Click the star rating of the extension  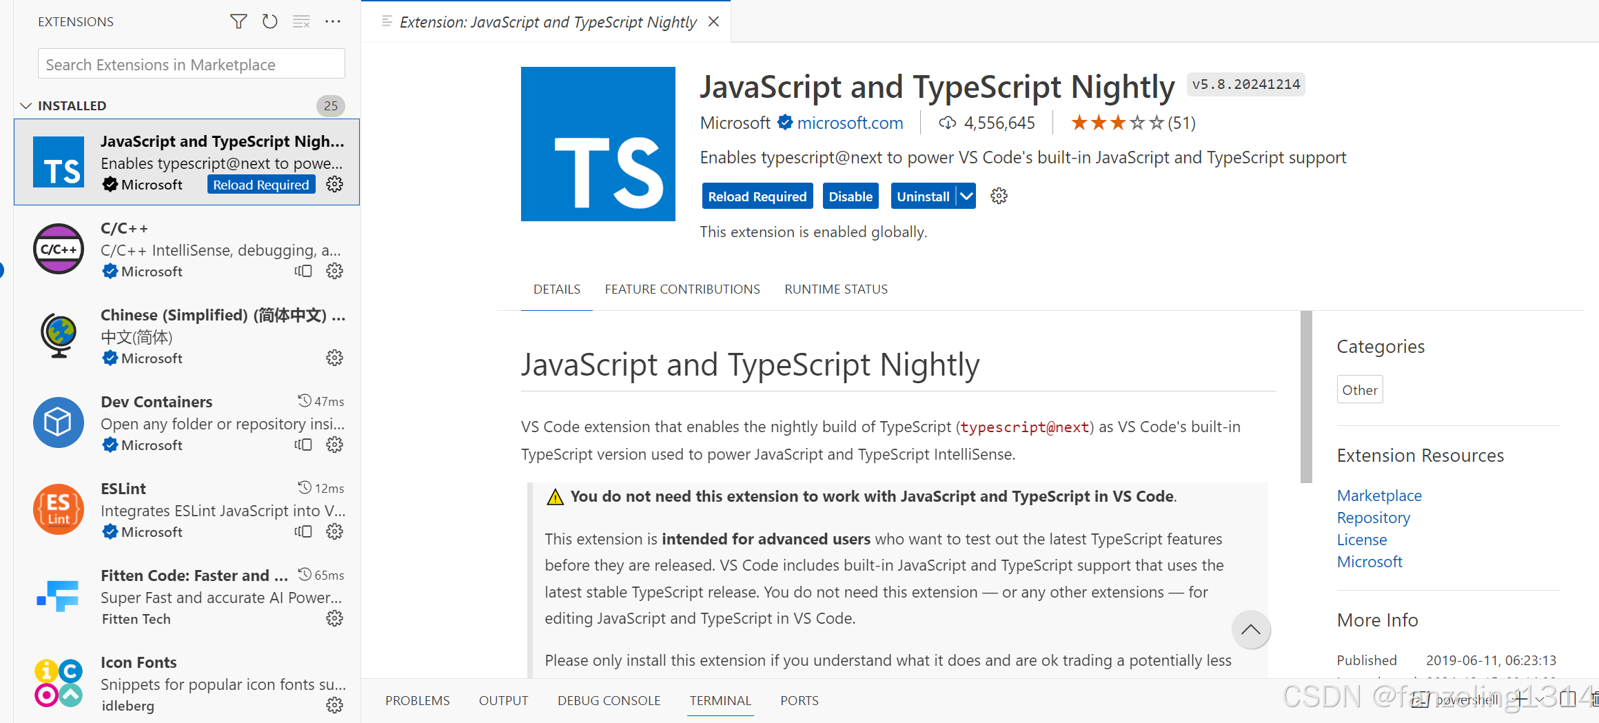pyautogui.click(x=1117, y=123)
